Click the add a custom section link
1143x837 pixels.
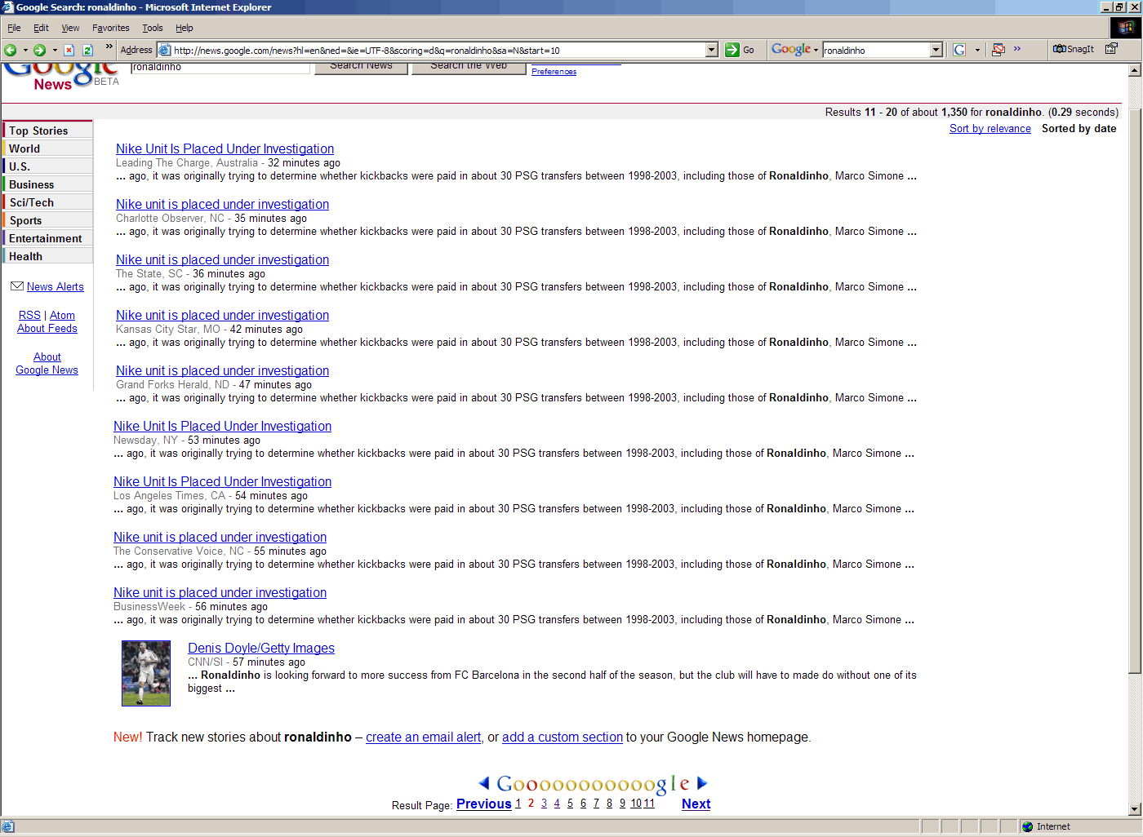pos(563,737)
